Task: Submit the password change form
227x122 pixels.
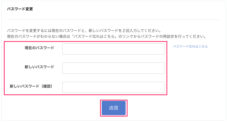Action: (114, 108)
